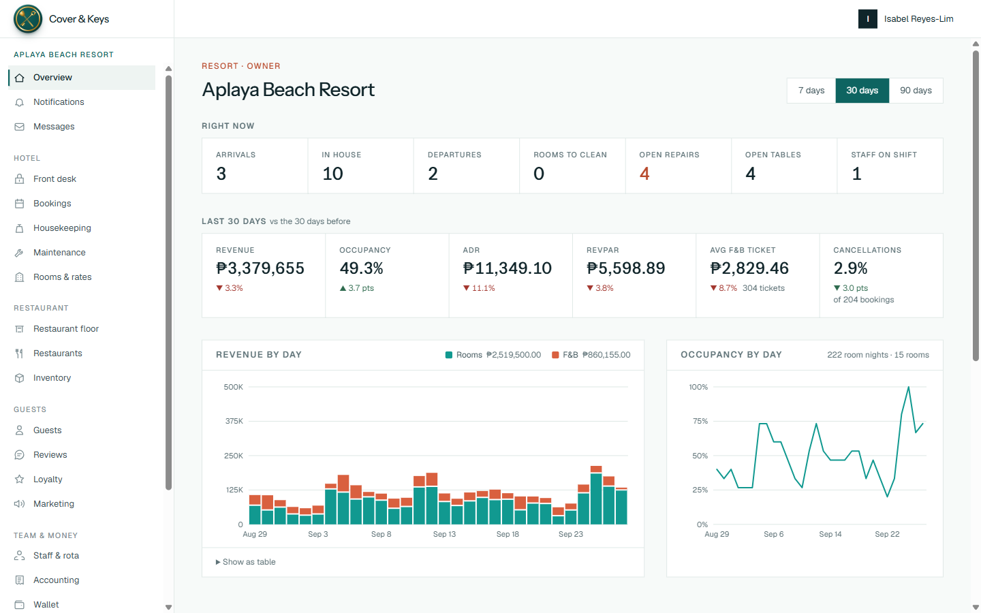Screen dimensions: 981x613
Task: Select the Messages envelope icon
Action: click(x=20, y=127)
